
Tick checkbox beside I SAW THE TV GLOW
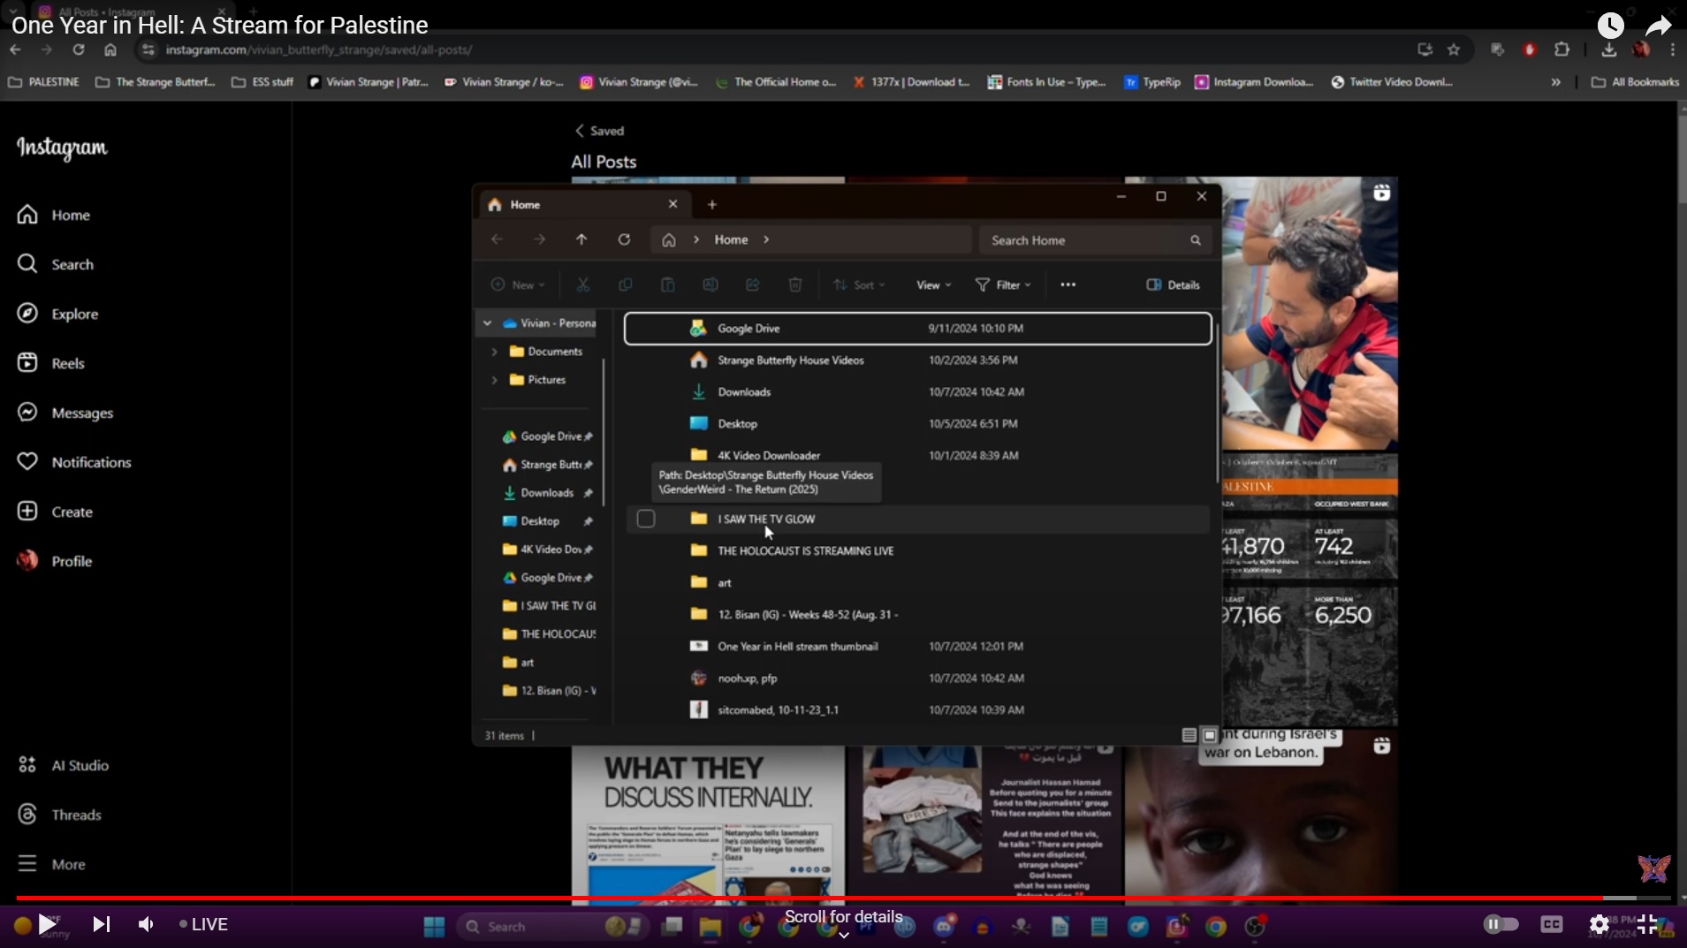coord(646,519)
